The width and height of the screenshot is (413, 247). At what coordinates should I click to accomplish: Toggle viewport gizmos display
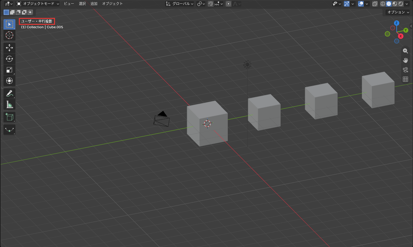(347, 4)
